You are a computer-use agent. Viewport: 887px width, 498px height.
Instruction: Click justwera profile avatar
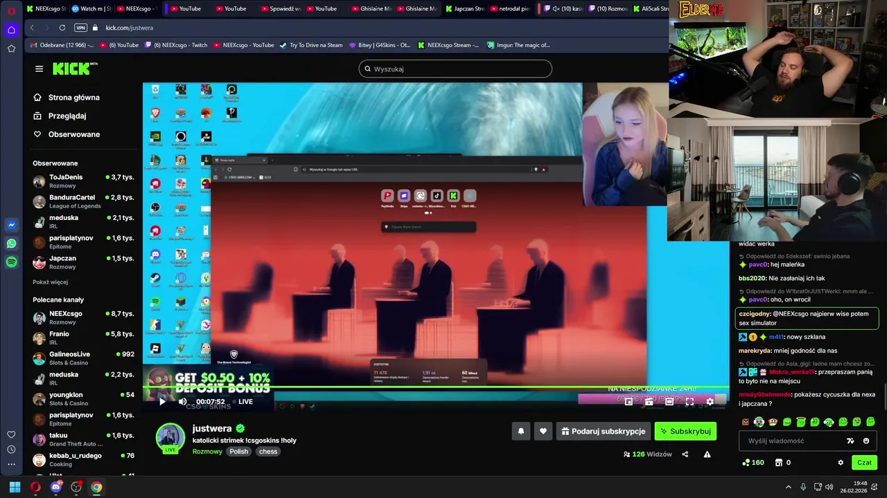[x=170, y=438]
